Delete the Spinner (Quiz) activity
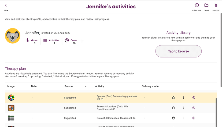This screenshot has height=127, width=222. click(173, 98)
